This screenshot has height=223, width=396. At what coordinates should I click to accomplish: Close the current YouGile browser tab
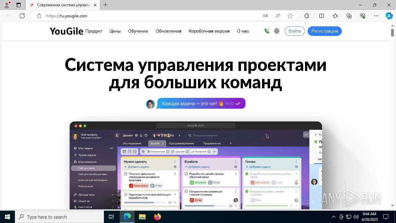(x=95, y=5)
